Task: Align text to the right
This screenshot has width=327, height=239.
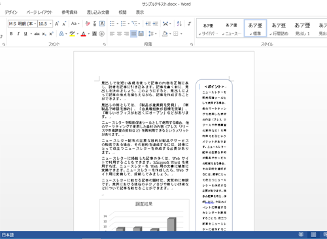Action: [x=126, y=34]
